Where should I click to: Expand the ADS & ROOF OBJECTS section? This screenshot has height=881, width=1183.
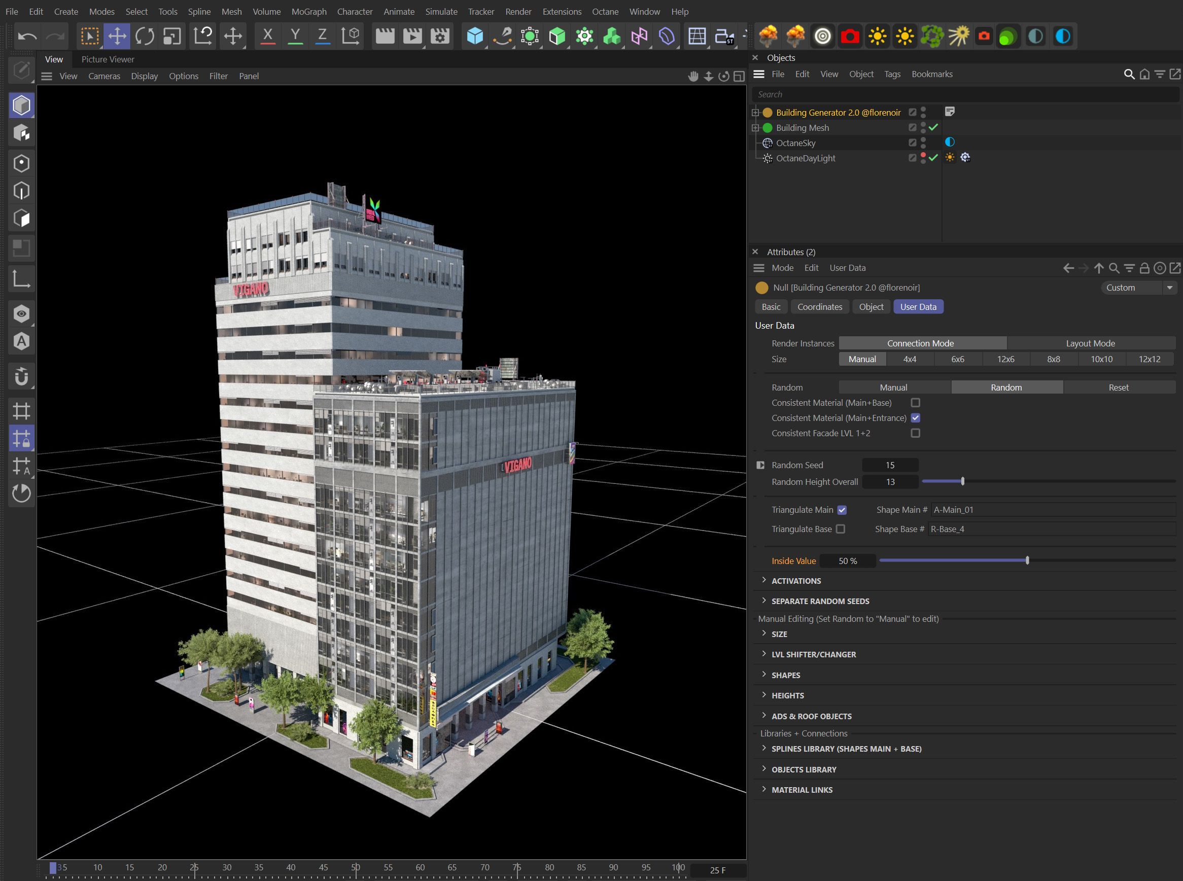click(x=811, y=716)
